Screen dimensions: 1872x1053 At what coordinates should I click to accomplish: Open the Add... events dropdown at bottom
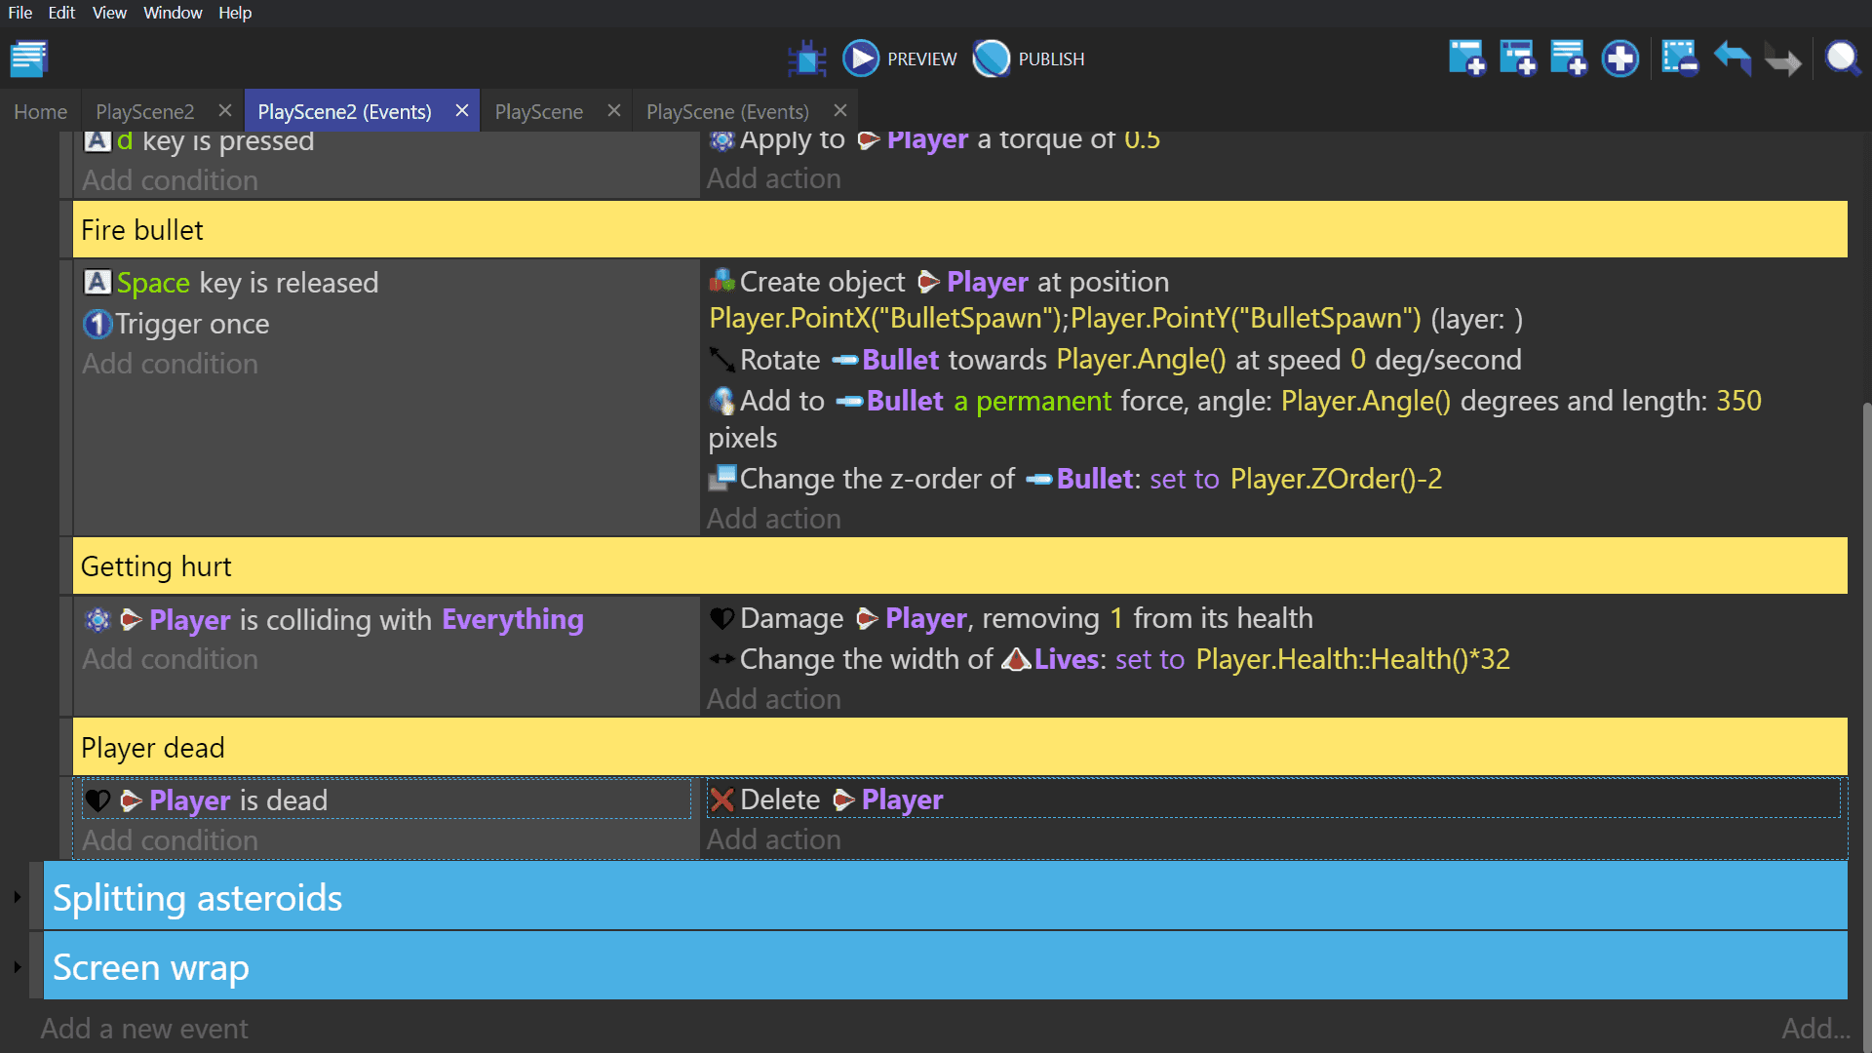1814,1029
